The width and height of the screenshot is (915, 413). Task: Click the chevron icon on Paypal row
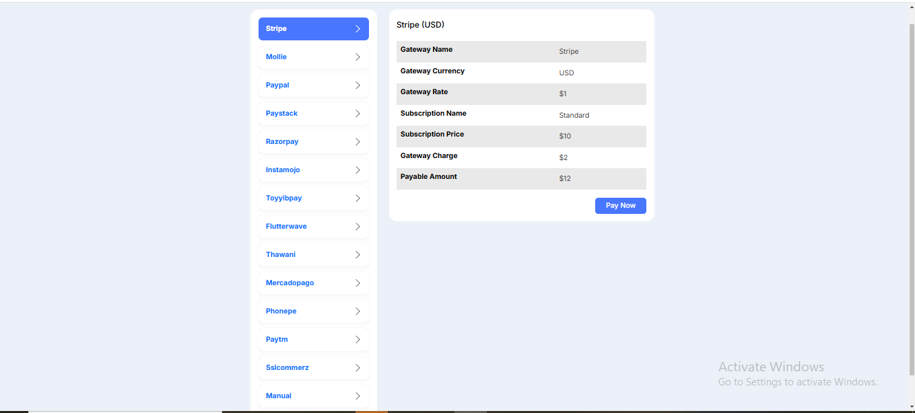click(358, 85)
